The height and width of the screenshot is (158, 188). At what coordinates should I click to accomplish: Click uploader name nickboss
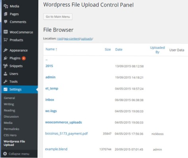pos(157,134)
